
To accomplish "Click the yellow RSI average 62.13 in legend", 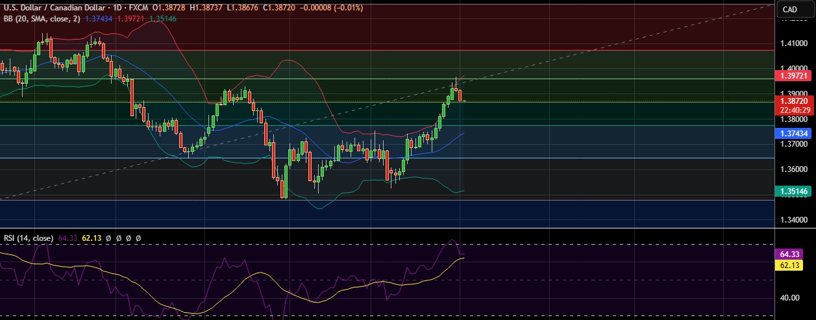I will 92,239.
